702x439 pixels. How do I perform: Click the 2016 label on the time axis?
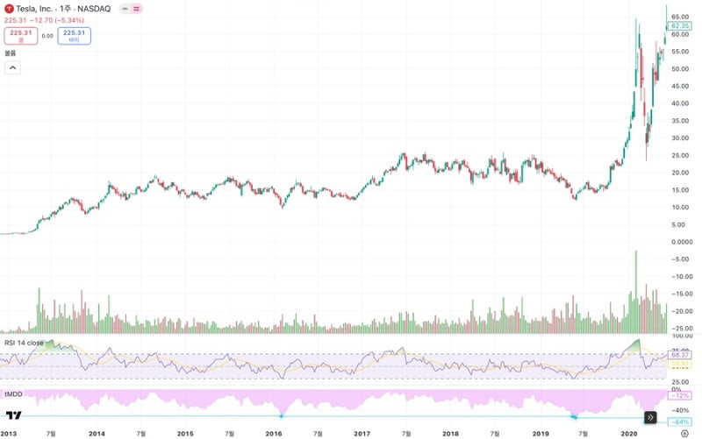pos(274,434)
